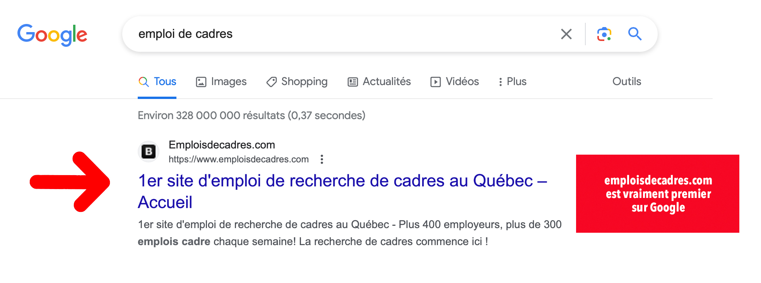The width and height of the screenshot is (761, 283).
Task: Open "1er site d'emploi de recherche de cadres" result
Action: coord(342,191)
